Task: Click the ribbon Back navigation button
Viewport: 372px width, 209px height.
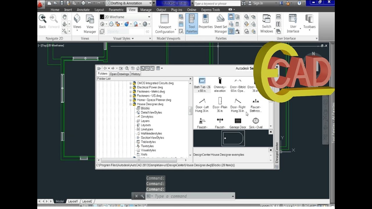Action: [42, 21]
